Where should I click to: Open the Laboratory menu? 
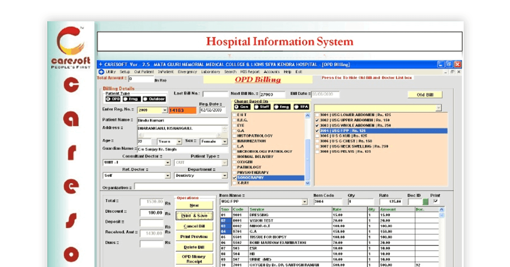pos(210,72)
